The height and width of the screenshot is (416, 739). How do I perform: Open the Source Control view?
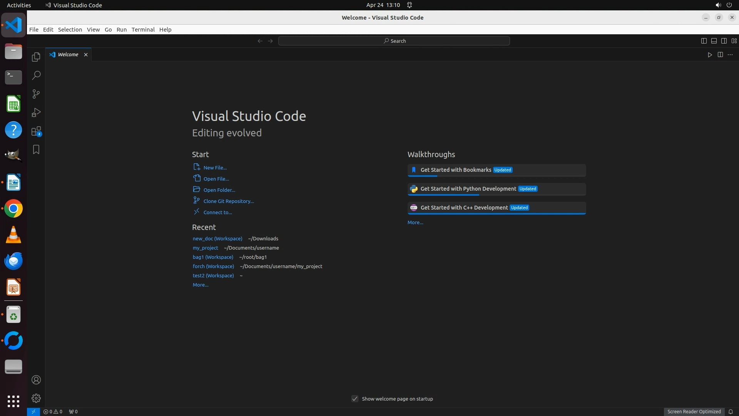click(36, 94)
